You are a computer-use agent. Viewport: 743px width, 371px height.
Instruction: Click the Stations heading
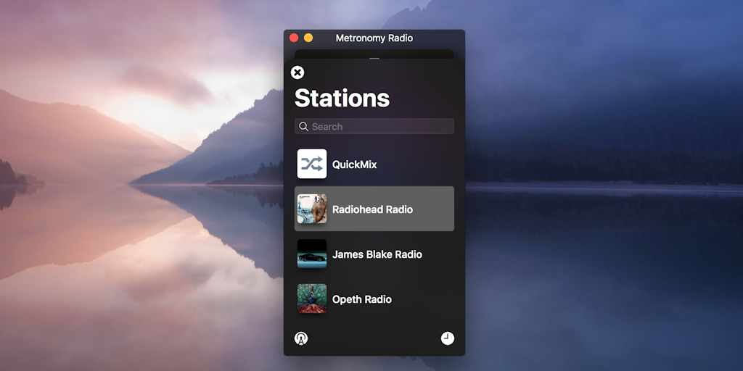pyautogui.click(x=342, y=98)
